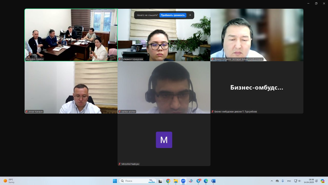Screen dimensions: 328x185
Task: Select Murodjon Pulatov's video tile
Action: tap(71, 35)
